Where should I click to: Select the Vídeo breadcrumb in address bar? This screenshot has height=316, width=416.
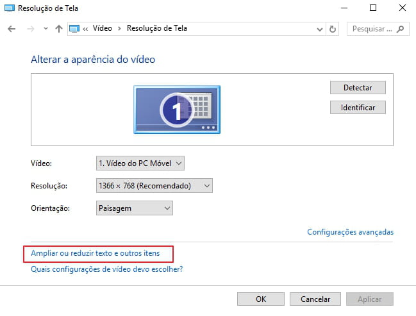(102, 28)
